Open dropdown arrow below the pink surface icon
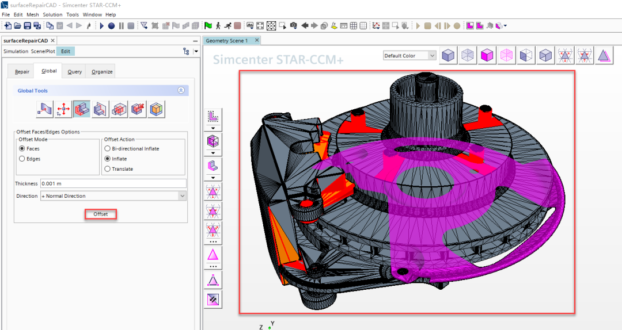The image size is (622, 330). point(213,178)
